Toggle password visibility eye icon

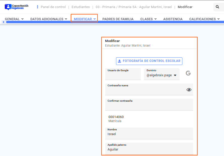(x=189, y=90)
